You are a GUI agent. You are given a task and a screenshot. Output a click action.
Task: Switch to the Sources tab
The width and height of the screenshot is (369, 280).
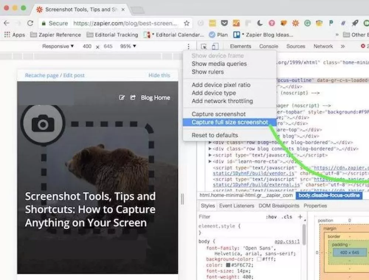[296, 46]
